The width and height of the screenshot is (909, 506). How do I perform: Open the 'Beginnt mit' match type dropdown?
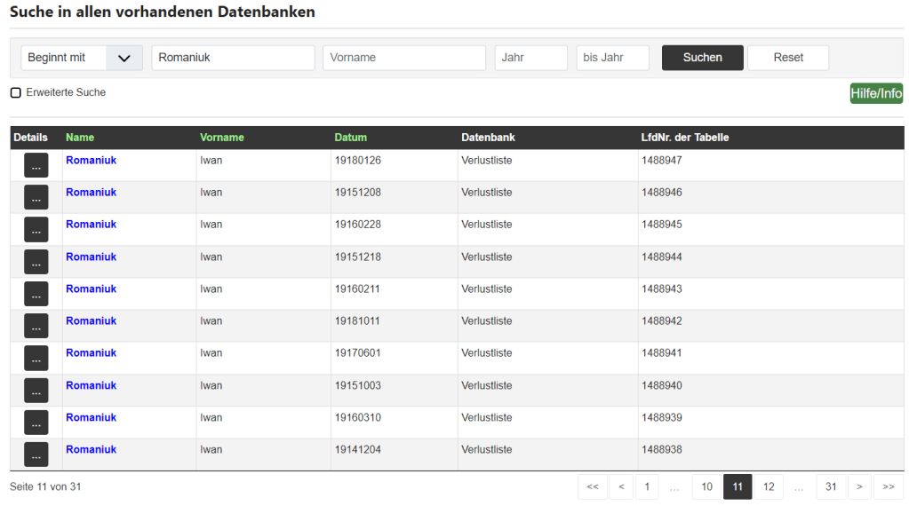tap(81, 58)
